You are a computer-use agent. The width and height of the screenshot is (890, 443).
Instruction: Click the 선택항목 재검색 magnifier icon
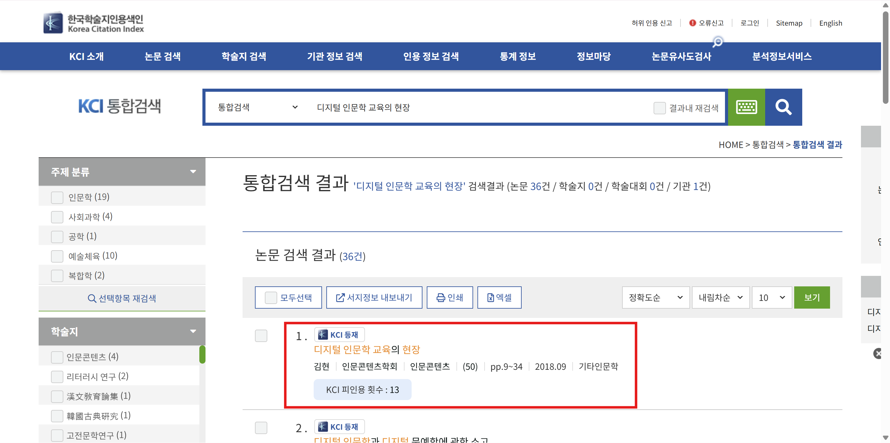coord(91,298)
